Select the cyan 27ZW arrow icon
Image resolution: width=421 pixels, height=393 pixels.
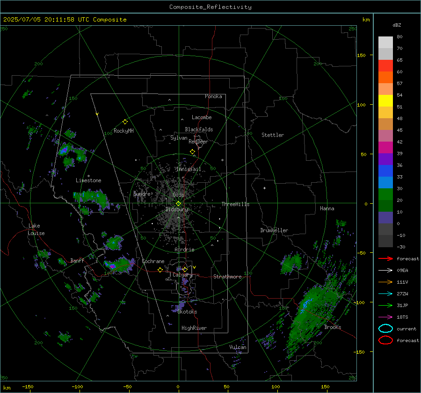coord(385,294)
